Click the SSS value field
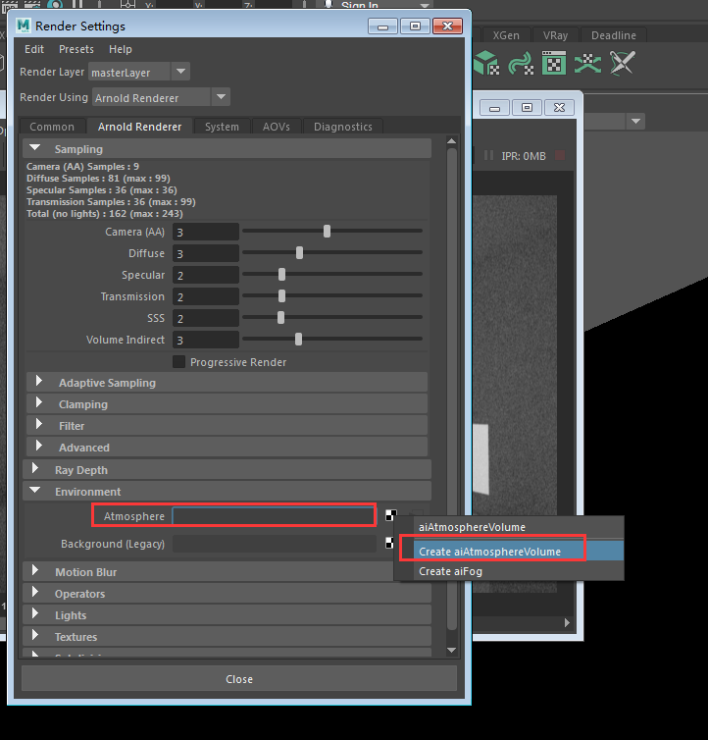This screenshot has width=708, height=740. click(206, 319)
